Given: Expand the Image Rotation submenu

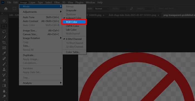Looking at the screenshot, I should click(41, 38).
